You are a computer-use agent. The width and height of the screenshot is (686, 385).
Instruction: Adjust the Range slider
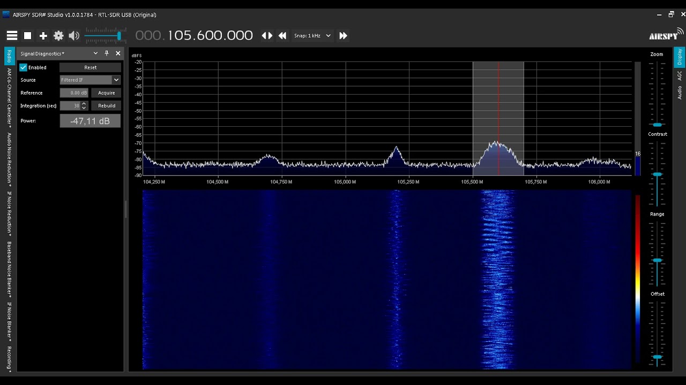pos(657,260)
